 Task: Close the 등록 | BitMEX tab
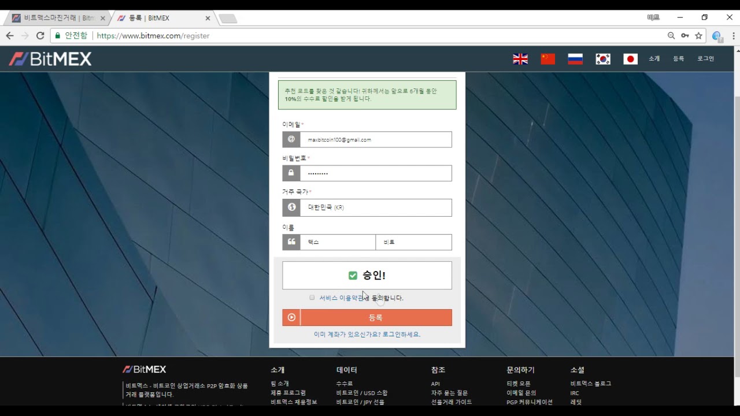[208, 18]
